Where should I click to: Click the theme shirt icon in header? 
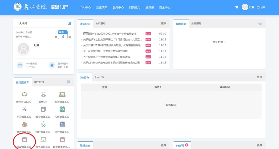237,7
